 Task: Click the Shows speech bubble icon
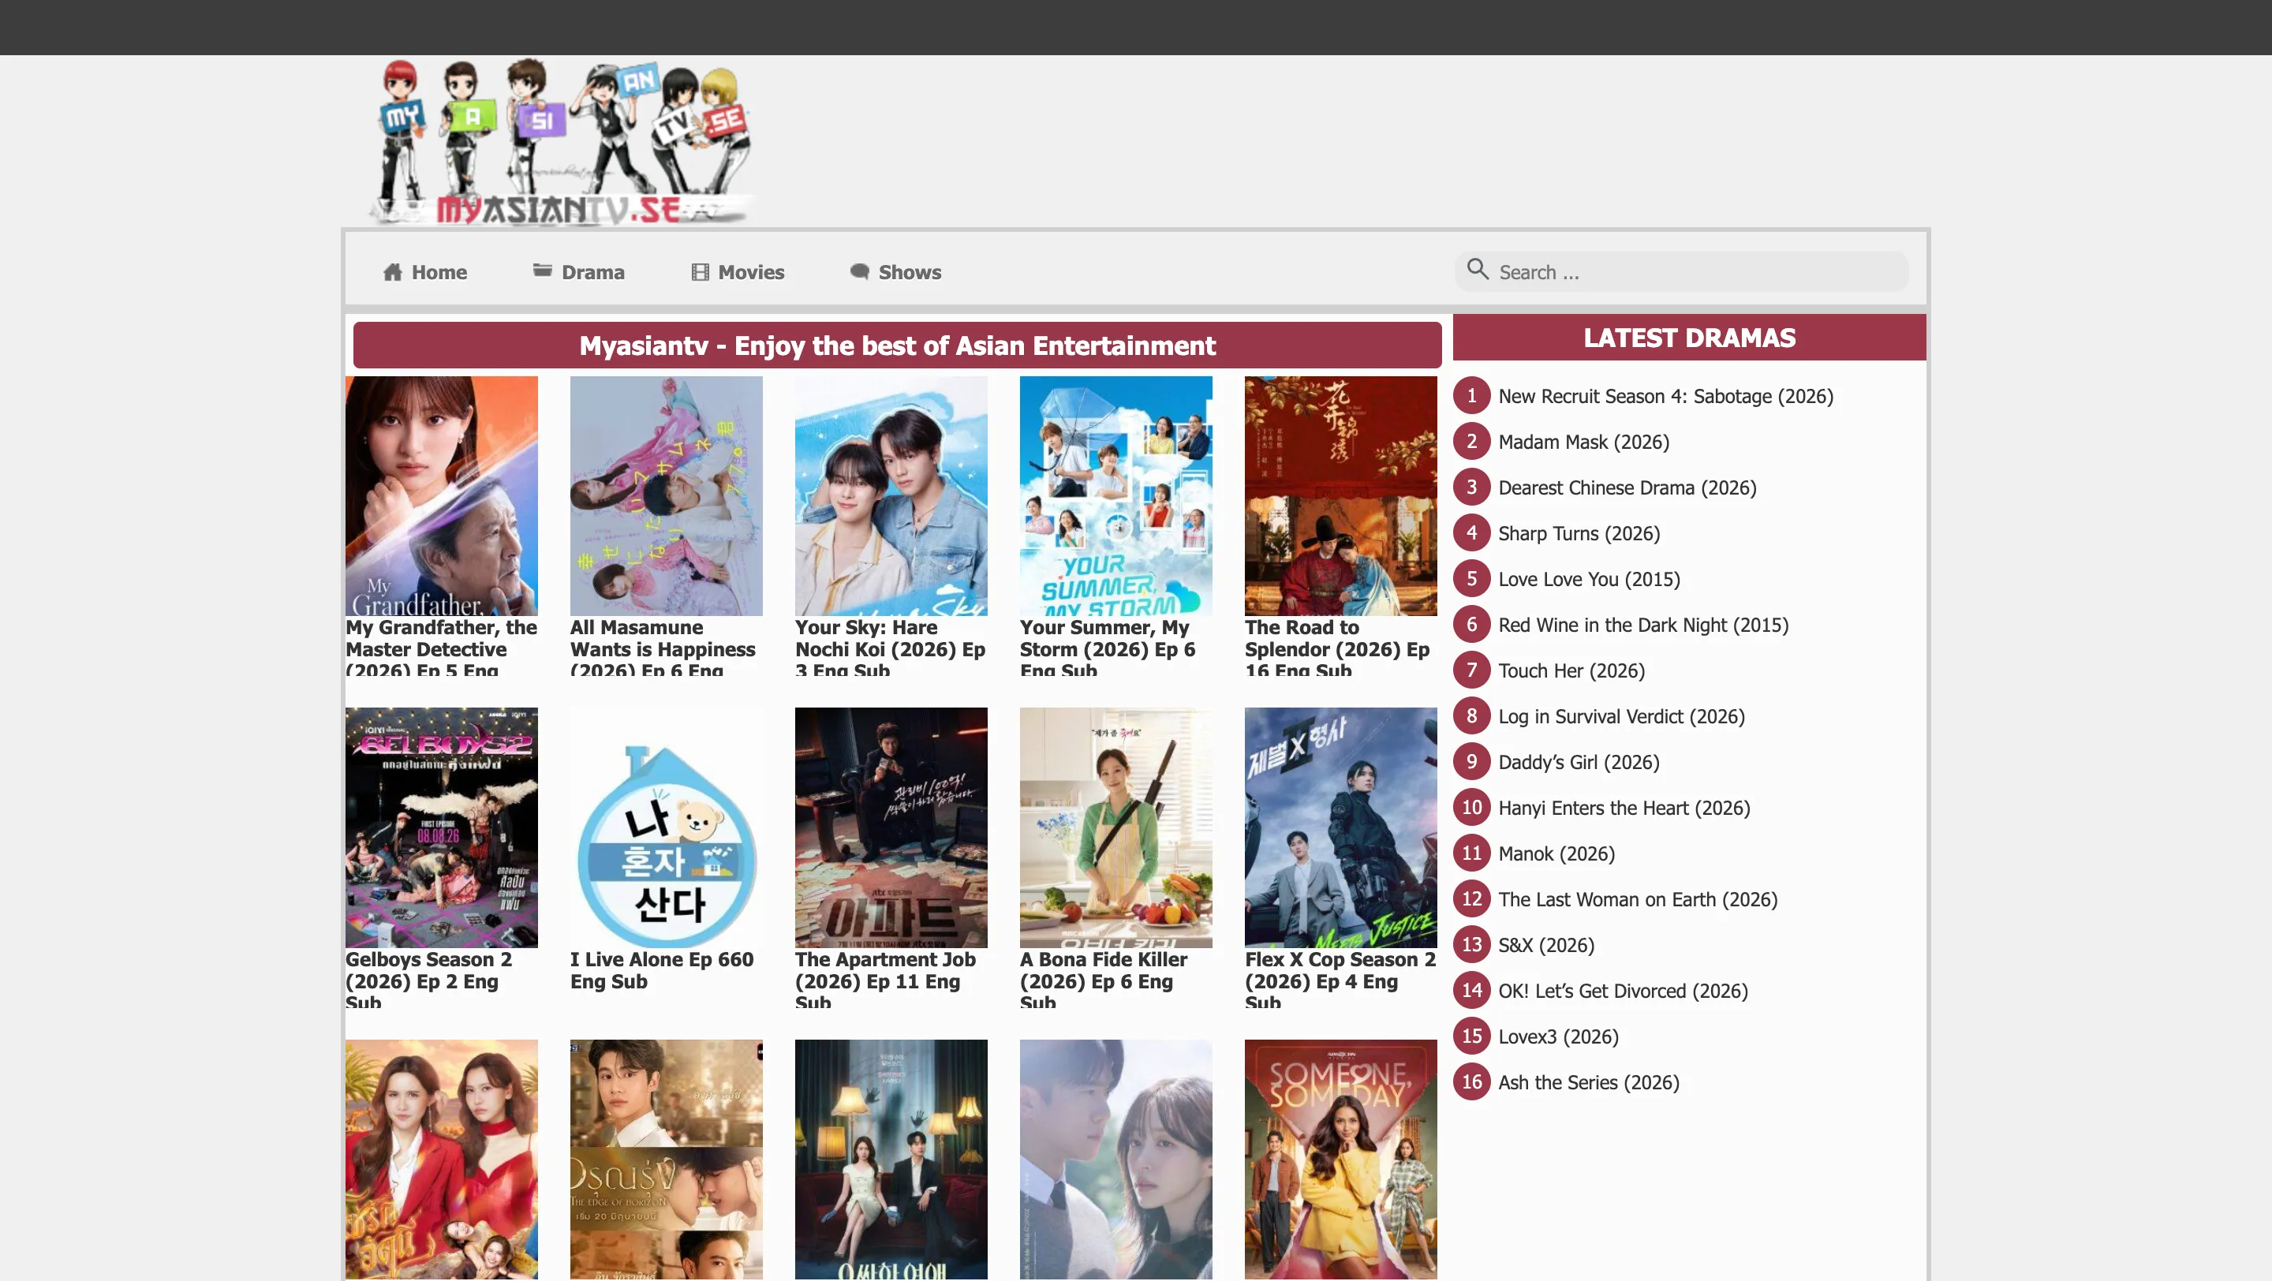click(859, 271)
